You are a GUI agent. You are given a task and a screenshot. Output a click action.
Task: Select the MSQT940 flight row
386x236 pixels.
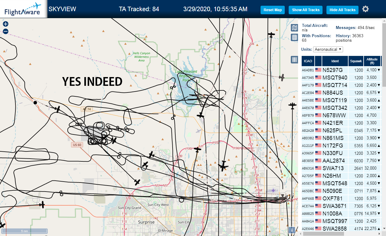pos(342,77)
